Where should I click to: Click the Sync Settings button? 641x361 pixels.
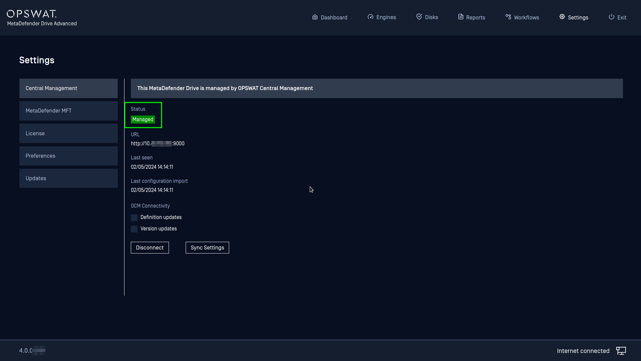[207, 248]
